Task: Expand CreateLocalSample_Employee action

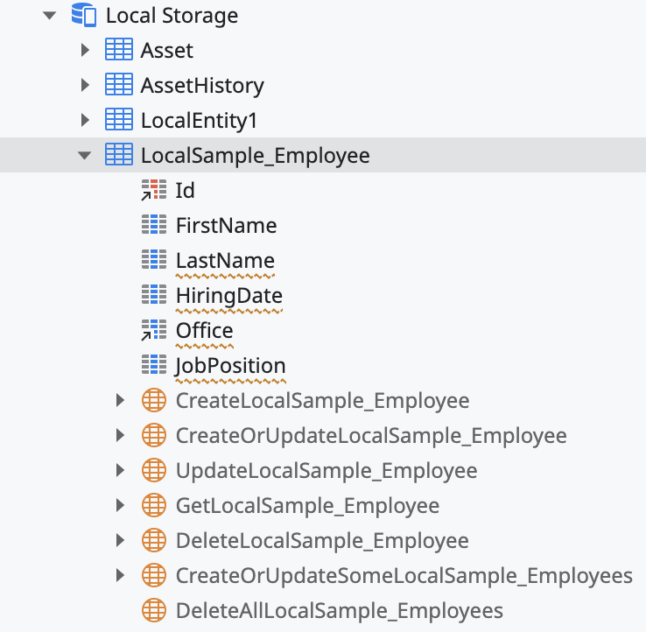Action: [x=120, y=400]
